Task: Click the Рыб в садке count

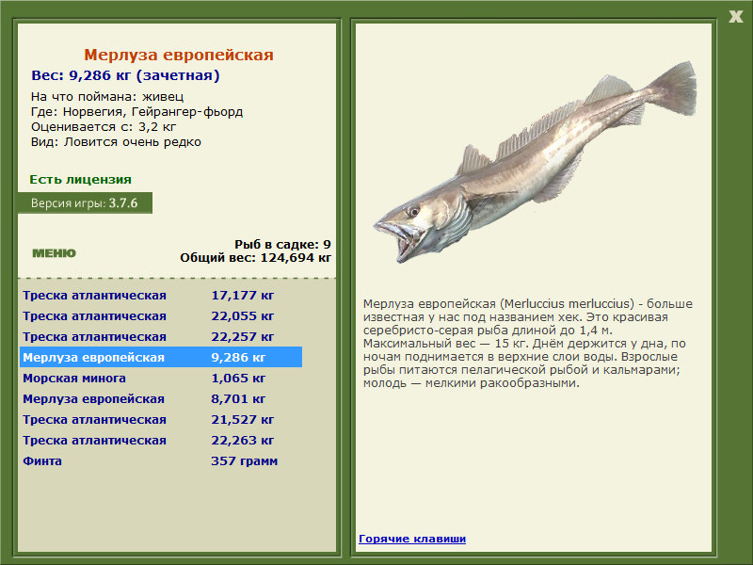Action: coord(282,244)
